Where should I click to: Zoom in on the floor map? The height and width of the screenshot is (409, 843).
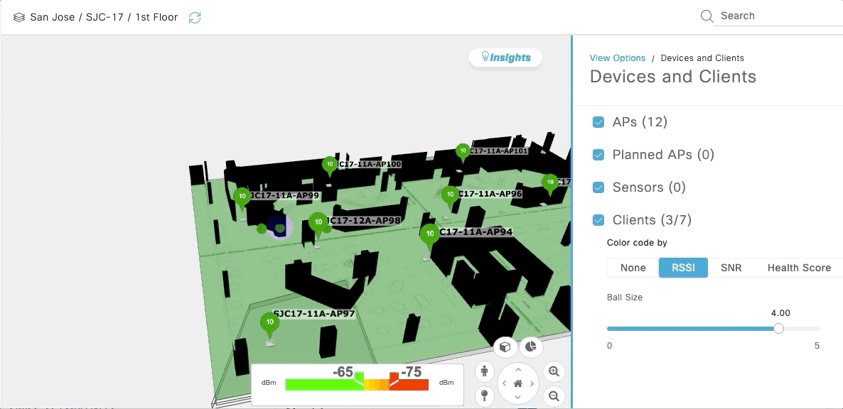click(x=553, y=371)
